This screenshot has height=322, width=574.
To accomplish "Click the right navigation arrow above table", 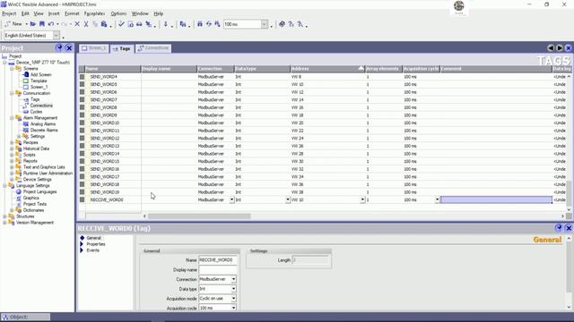I will (x=560, y=47).
